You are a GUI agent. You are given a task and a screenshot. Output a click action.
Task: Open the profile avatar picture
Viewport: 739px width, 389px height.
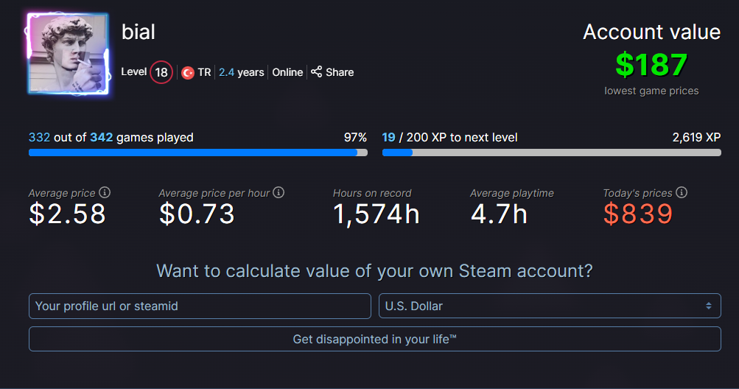click(68, 53)
